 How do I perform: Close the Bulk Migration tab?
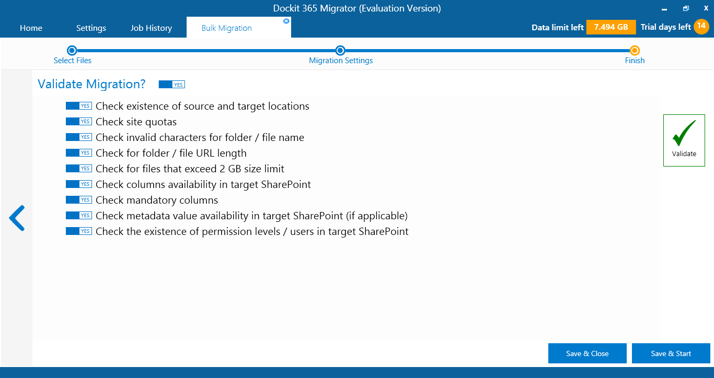(286, 21)
